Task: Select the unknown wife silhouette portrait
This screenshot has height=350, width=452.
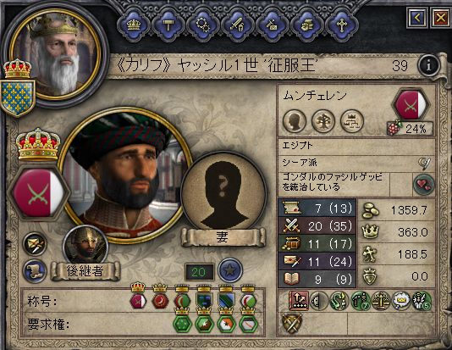Action: pyautogui.click(x=223, y=192)
